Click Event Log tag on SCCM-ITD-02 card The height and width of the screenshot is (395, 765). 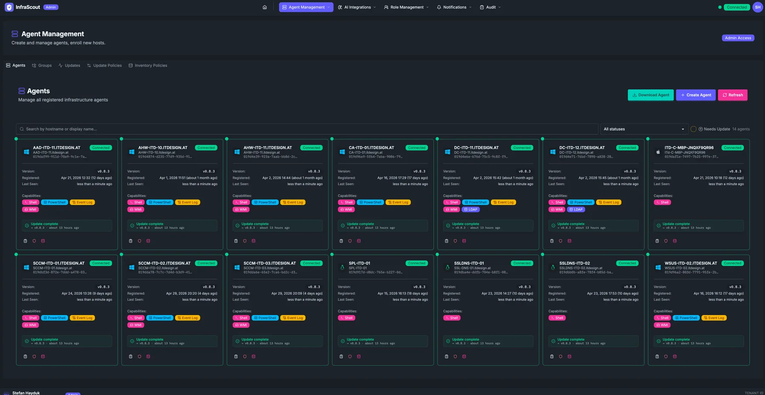click(187, 318)
